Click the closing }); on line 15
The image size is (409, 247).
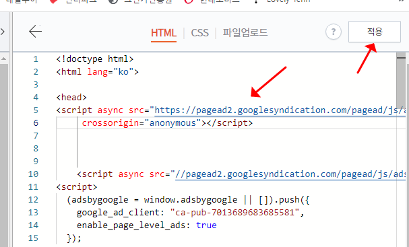click(74, 238)
